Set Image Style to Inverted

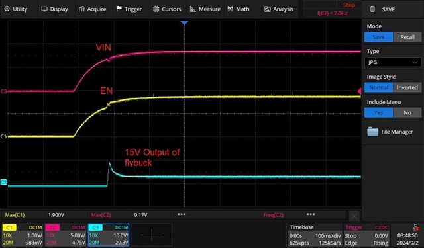tap(407, 87)
